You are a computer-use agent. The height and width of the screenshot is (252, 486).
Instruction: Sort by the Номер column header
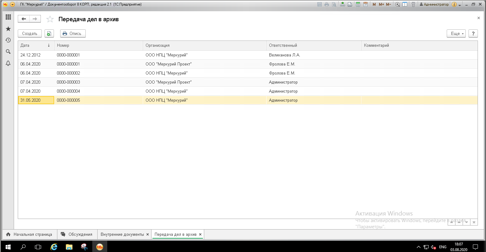tap(99, 46)
